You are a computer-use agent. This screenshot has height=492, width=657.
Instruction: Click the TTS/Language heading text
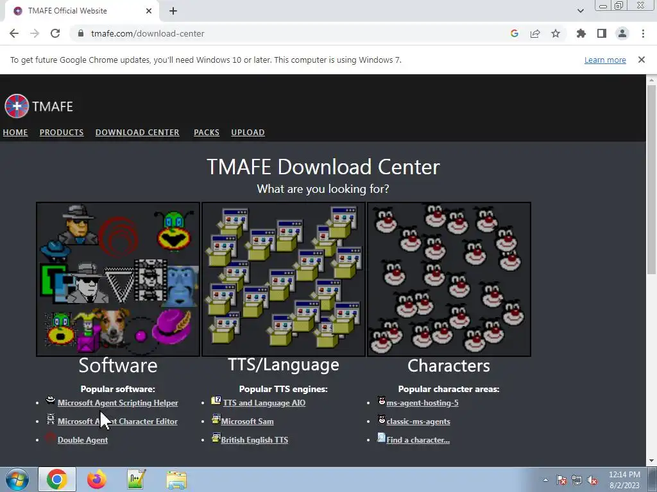click(284, 365)
